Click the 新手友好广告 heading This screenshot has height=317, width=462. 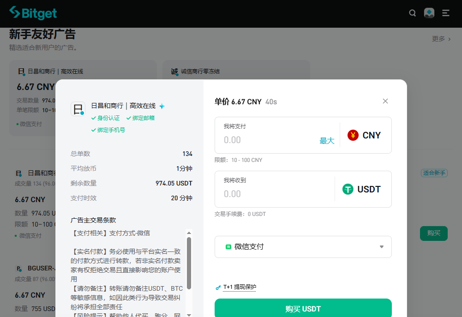[x=42, y=34]
